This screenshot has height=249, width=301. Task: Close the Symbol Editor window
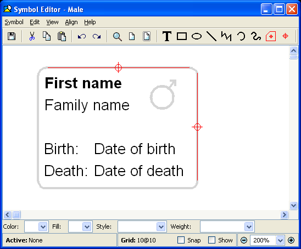pos(292,9)
